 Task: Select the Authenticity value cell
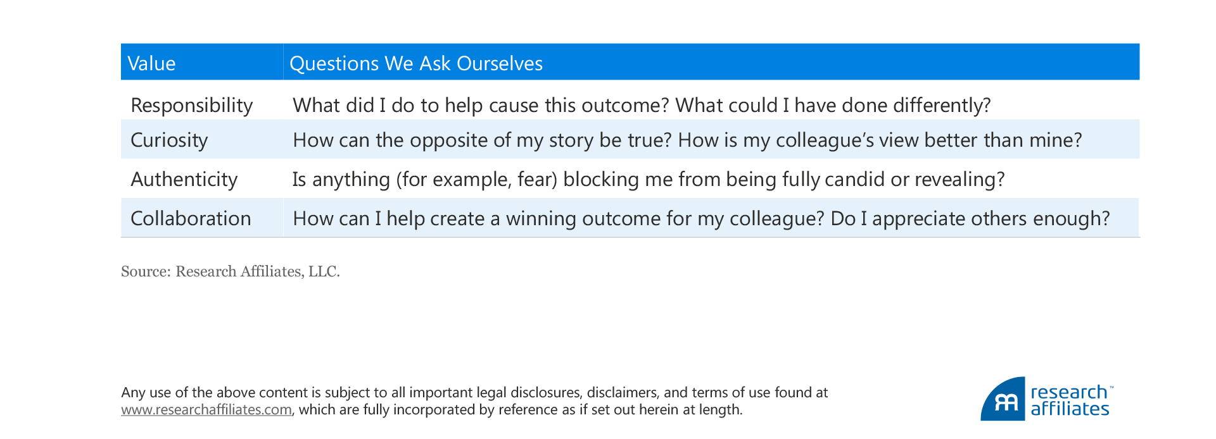click(184, 179)
